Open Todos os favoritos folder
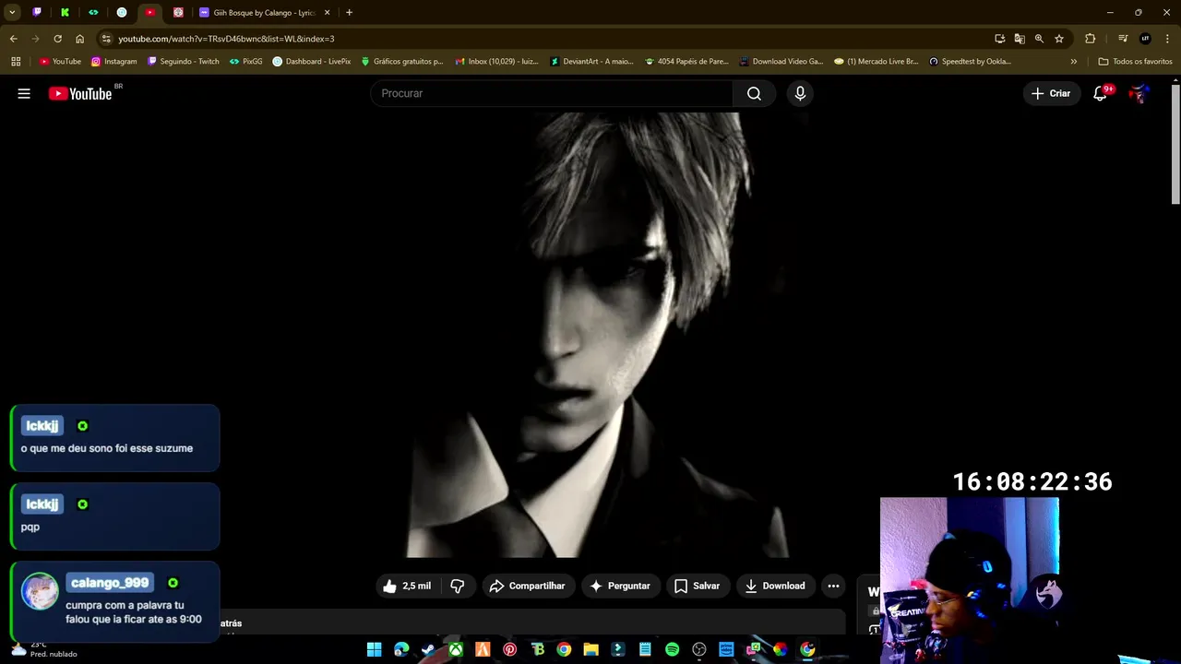This screenshot has width=1181, height=664. 1135,62
